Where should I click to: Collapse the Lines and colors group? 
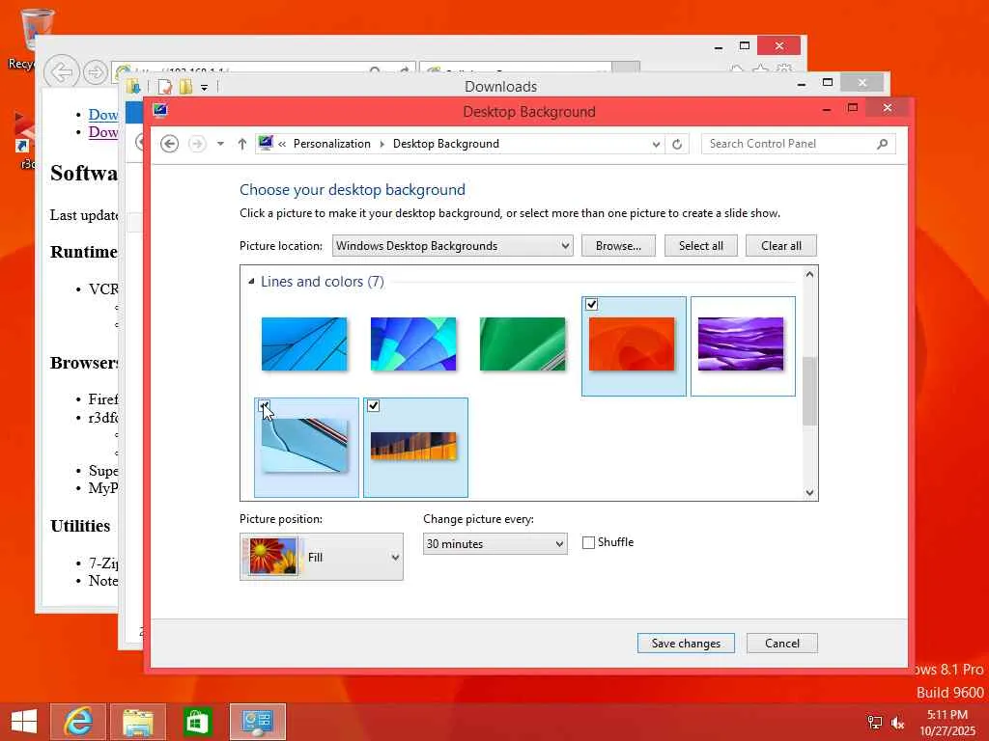252,282
